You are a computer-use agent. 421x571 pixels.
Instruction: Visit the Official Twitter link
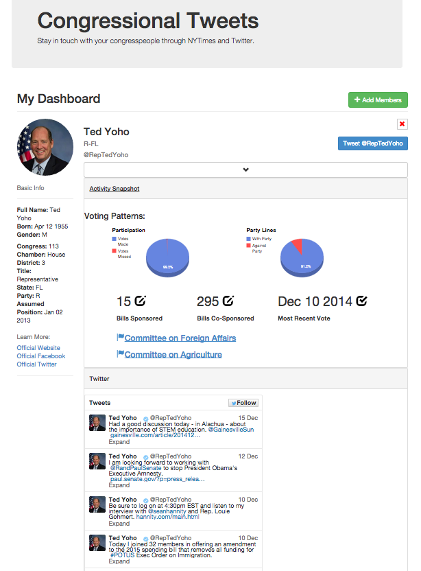click(36, 364)
